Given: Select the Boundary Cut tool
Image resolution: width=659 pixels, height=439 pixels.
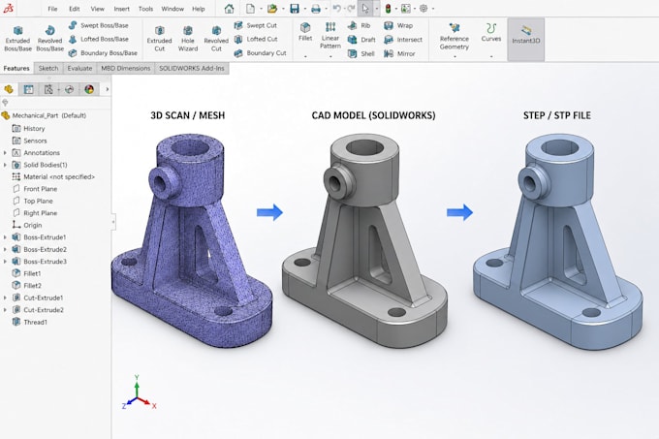Looking at the screenshot, I should [260, 53].
